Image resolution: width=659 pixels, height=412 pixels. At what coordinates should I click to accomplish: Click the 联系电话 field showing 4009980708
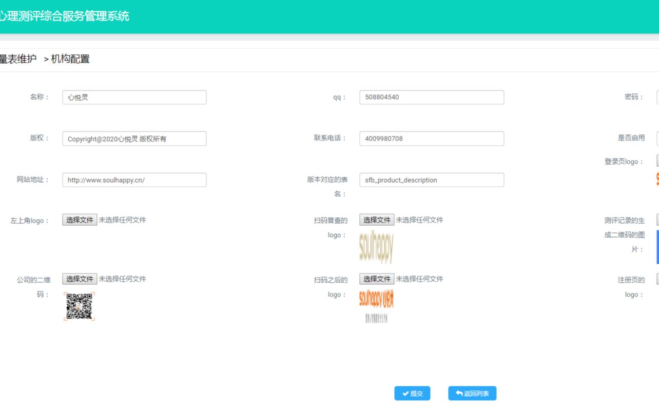432,139
